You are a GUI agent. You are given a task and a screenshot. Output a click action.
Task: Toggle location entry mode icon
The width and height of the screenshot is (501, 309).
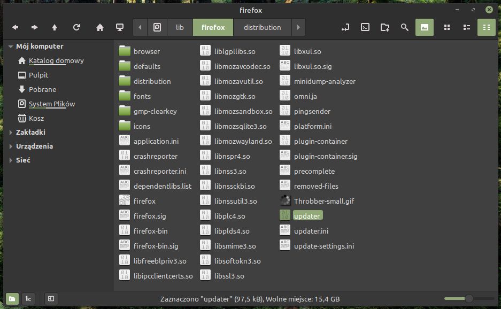coord(345,27)
